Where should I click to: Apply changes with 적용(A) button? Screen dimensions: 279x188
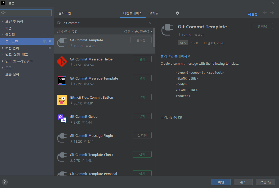[265, 182]
